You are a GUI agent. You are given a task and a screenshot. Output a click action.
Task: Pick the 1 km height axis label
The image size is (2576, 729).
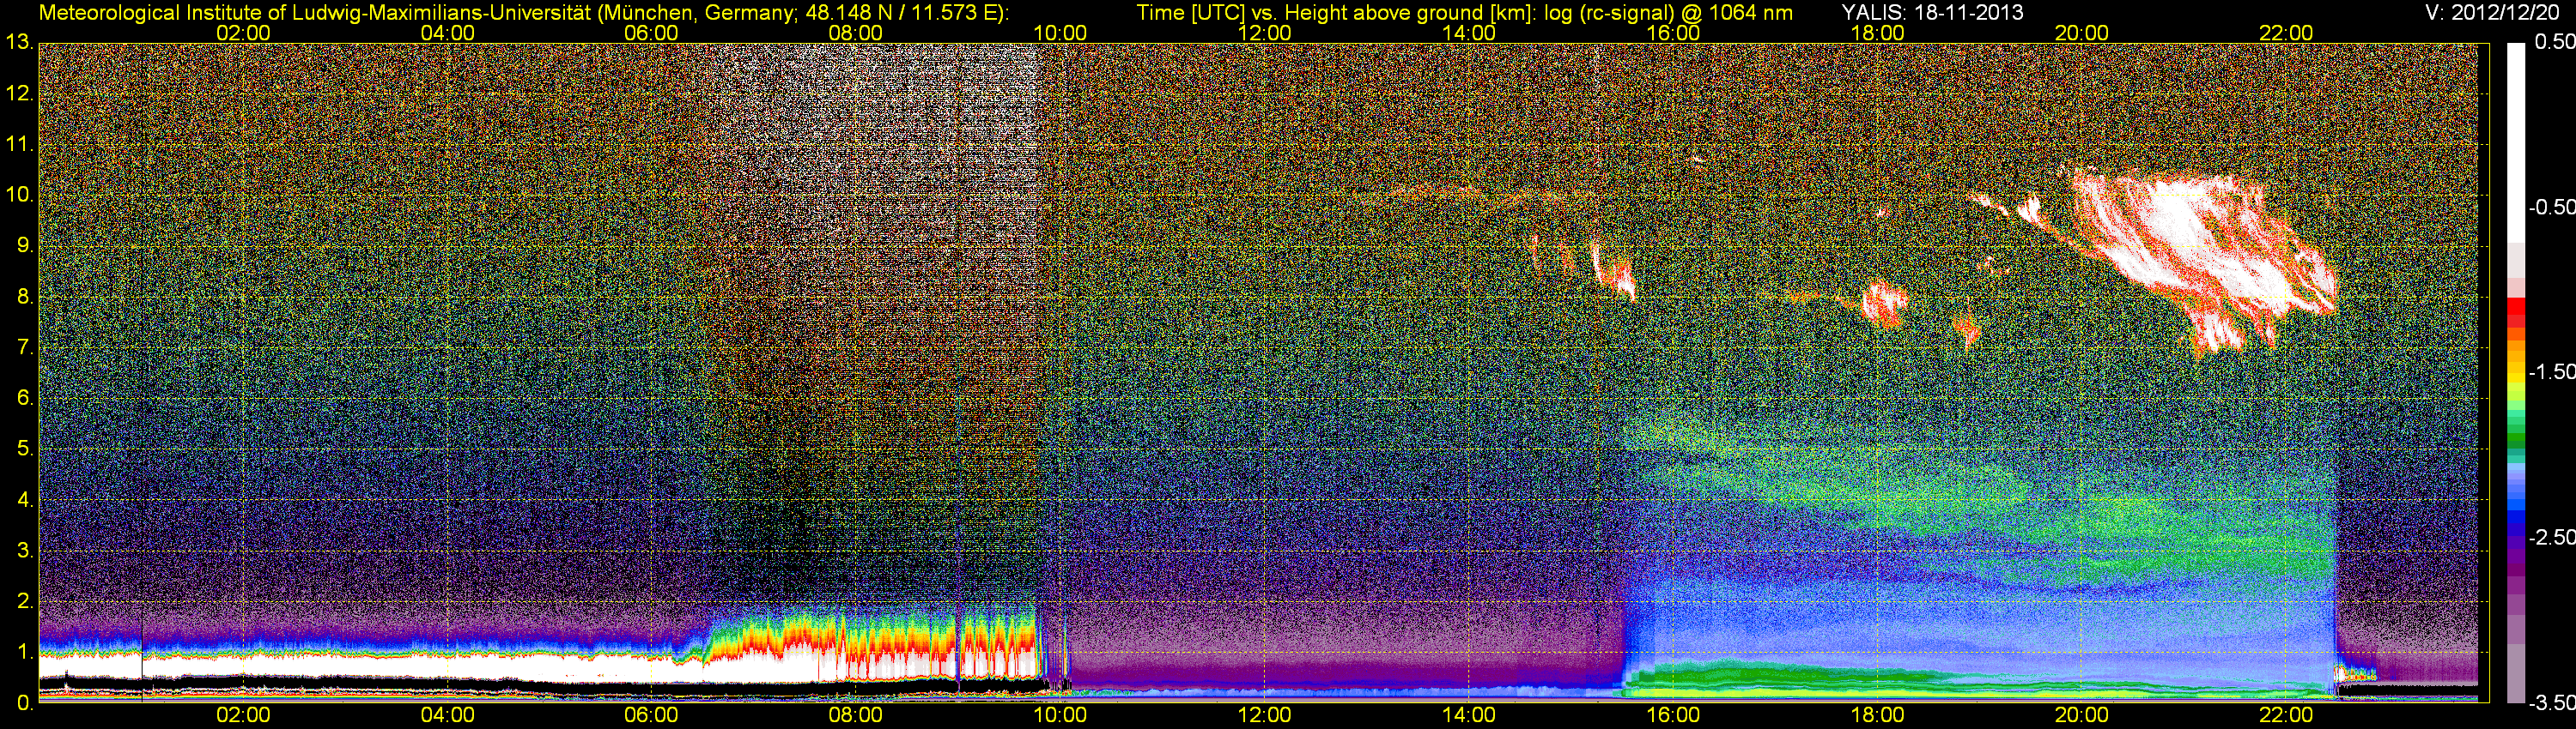[24, 651]
